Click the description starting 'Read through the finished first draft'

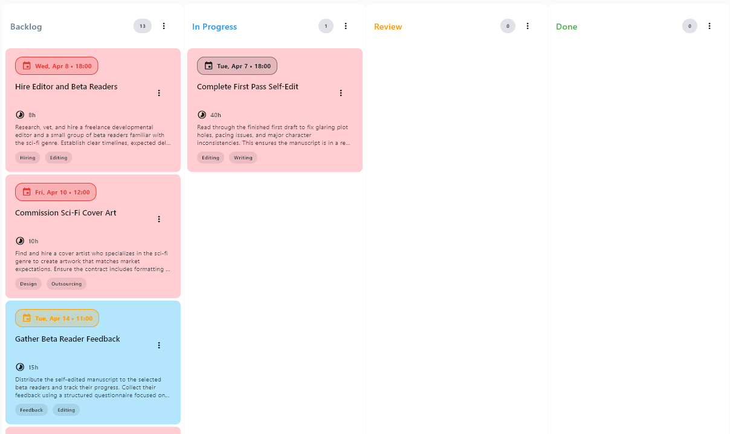point(275,135)
